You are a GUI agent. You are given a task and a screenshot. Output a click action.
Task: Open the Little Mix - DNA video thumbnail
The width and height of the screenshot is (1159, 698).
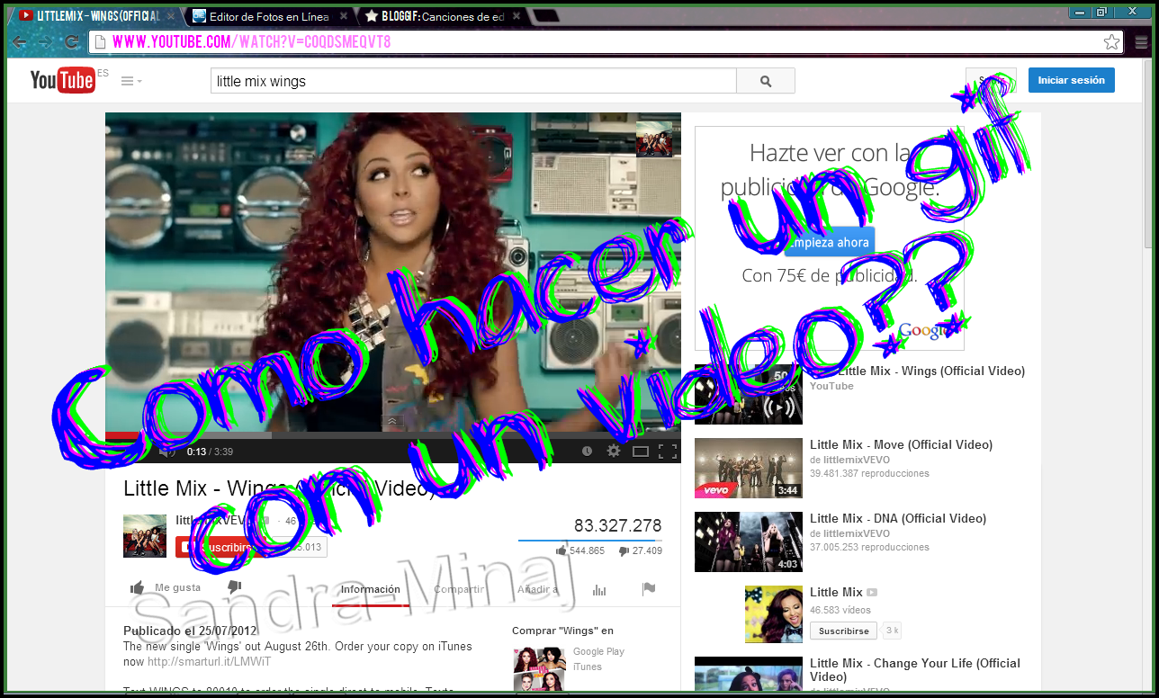click(749, 541)
